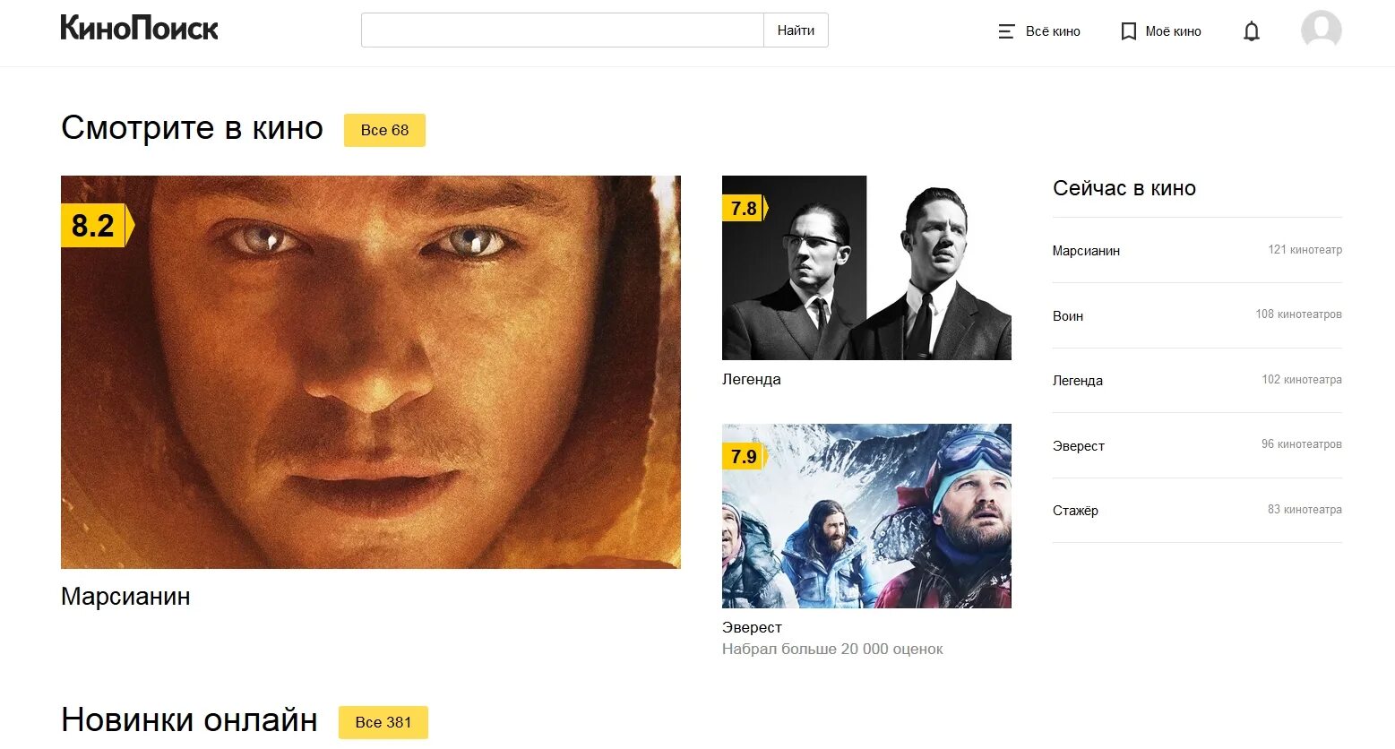Click the Найти search button

[796, 30]
